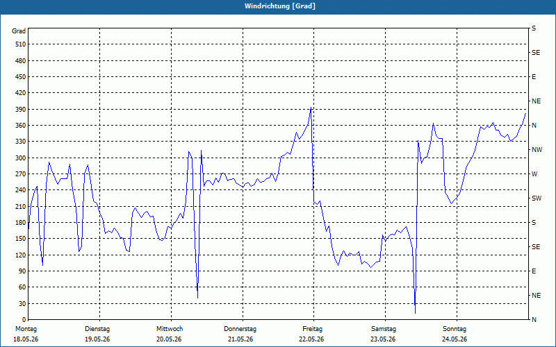Click the N compass label beside 360 gridline

534,126
